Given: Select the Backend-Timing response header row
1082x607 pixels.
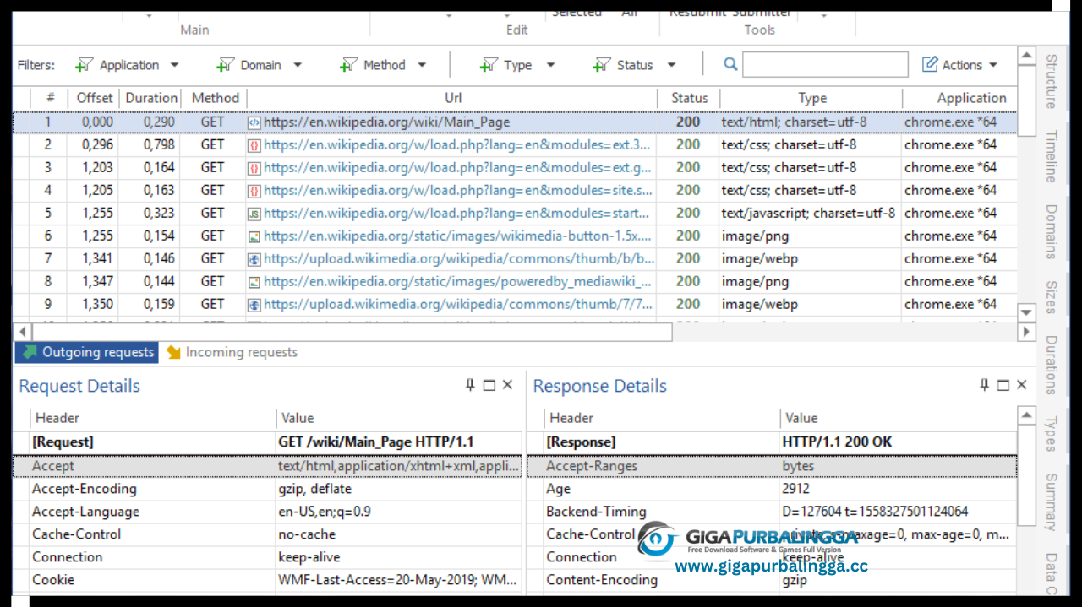Looking at the screenshot, I should point(772,512).
